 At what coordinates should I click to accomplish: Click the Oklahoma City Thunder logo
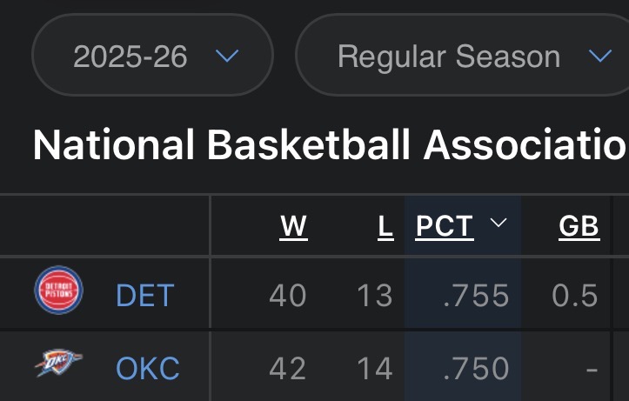pos(58,363)
